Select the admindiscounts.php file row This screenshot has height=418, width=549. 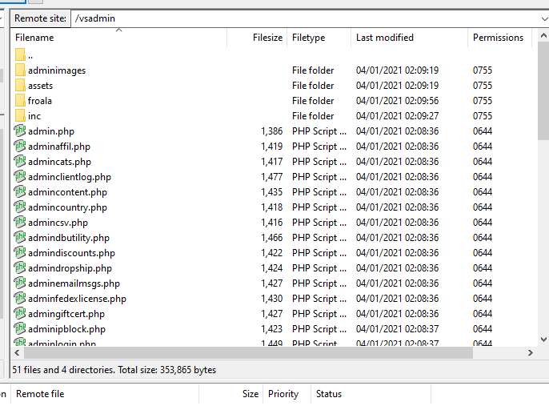pos(71,253)
